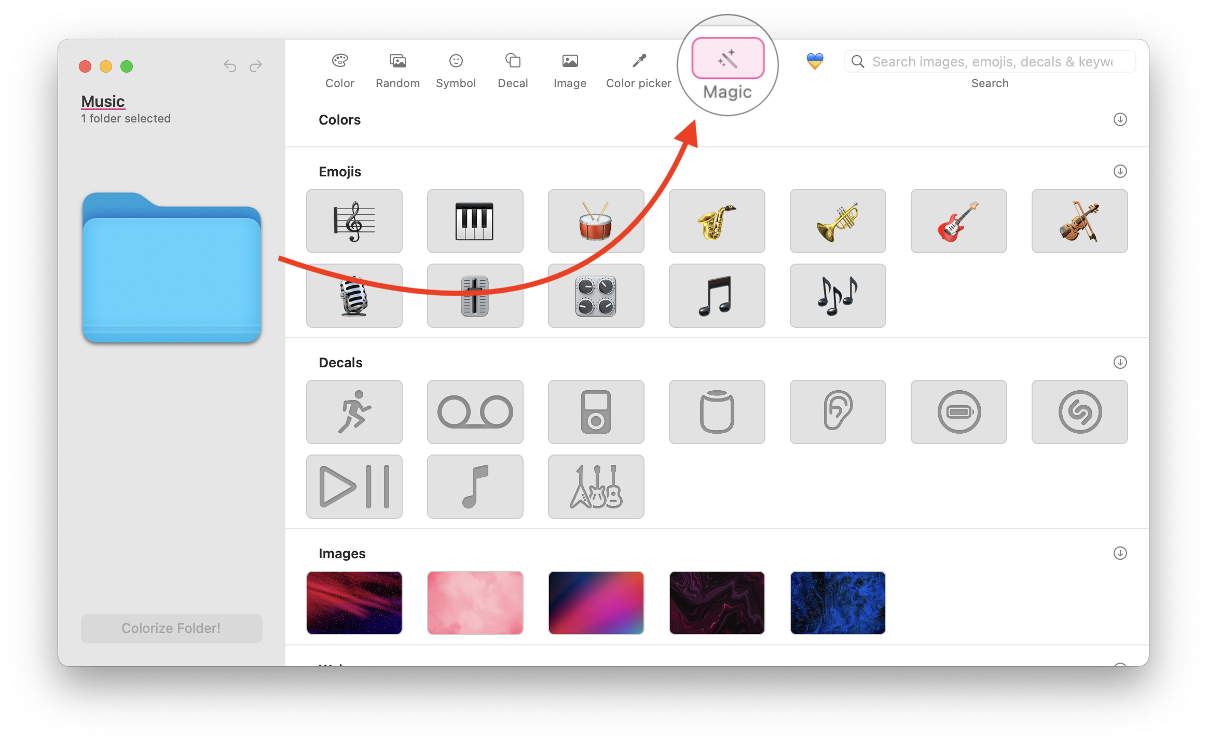Screen dimensions: 1207x743
Task: Click the blue folder preview
Action: tap(171, 268)
